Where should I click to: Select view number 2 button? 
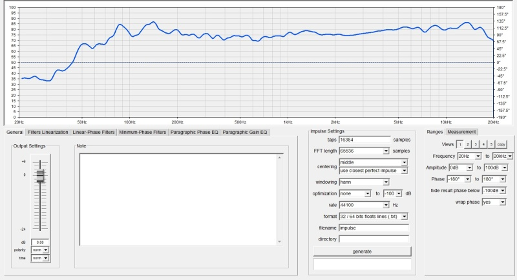coord(468,144)
